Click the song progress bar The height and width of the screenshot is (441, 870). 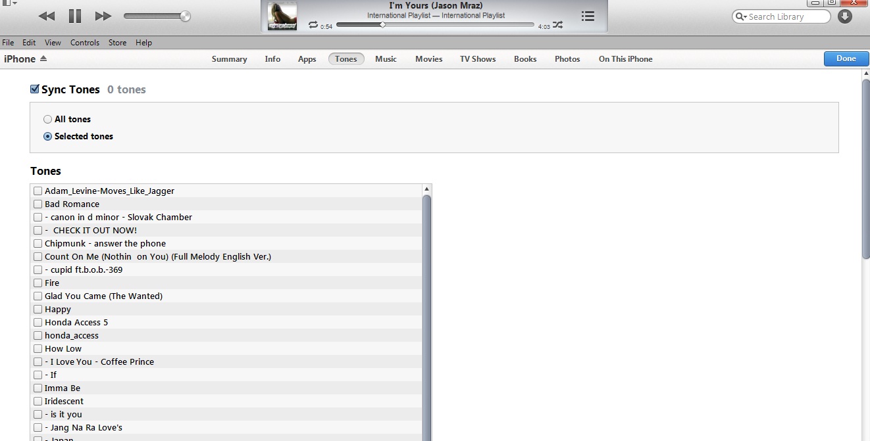point(435,25)
